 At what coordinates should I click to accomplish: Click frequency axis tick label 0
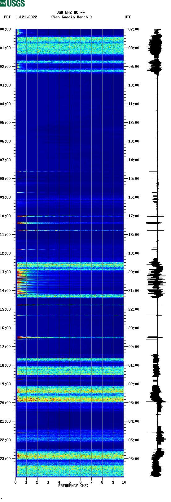[x=15, y=482]
